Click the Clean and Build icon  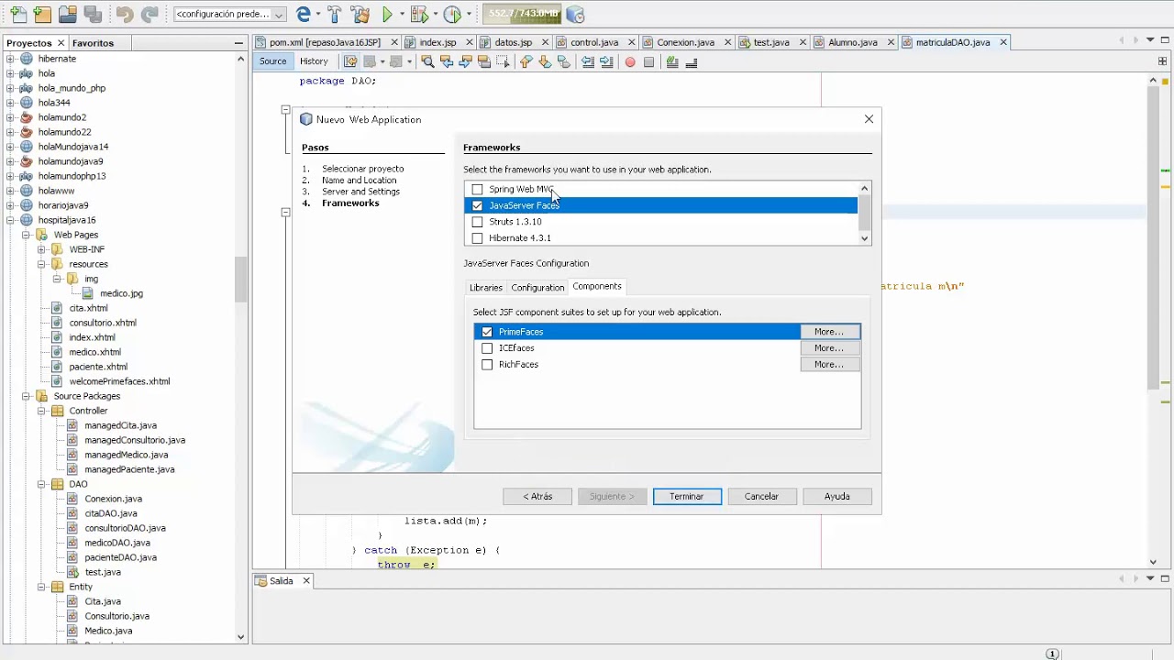tap(360, 14)
